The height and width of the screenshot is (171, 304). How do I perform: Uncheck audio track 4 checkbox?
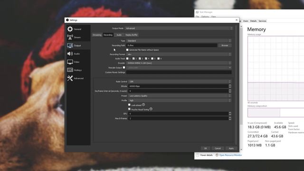146,58
